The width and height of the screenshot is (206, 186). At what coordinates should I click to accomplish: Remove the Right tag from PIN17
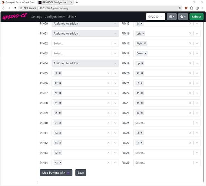pos(145,43)
